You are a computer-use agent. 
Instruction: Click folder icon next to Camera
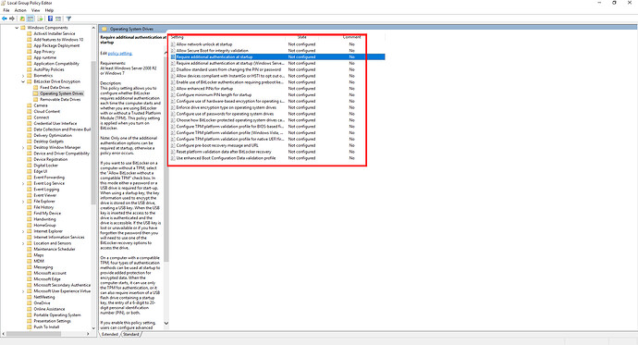tap(29, 105)
